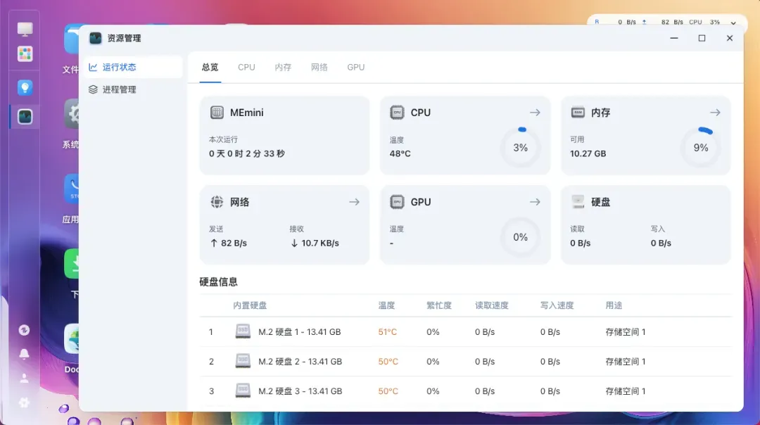Open 内存 details via card arrow

715,113
